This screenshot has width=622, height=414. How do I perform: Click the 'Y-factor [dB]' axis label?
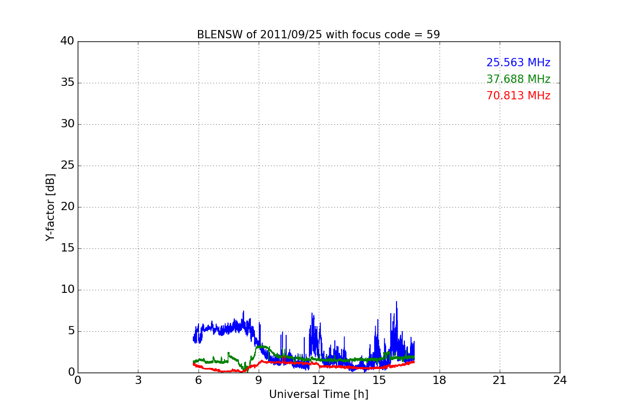click(x=50, y=207)
